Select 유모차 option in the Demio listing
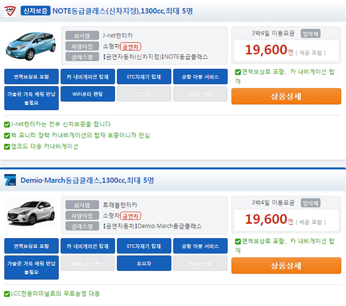The height and width of the screenshot is (306, 346). point(144,263)
